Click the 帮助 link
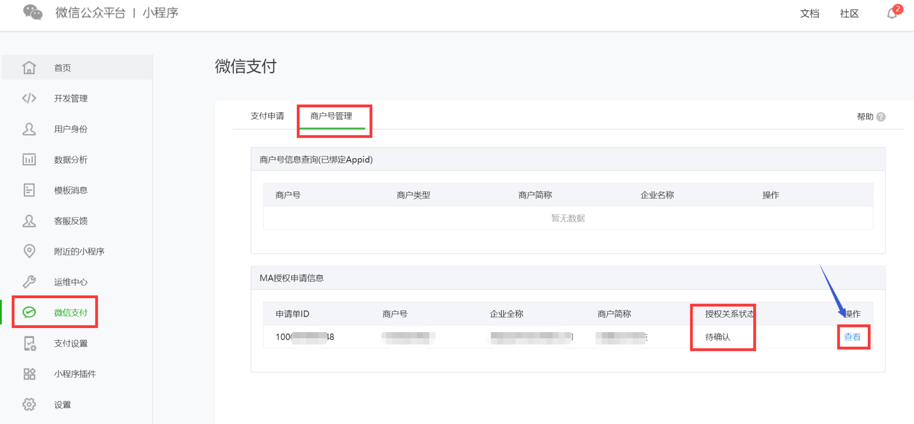Image resolution: width=914 pixels, height=424 pixels. point(865,117)
